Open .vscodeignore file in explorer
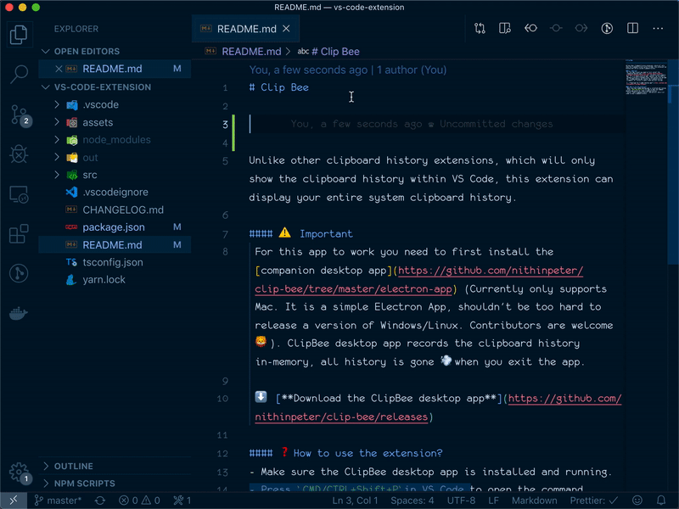Screen dimensions: 679x509 tap(115, 193)
